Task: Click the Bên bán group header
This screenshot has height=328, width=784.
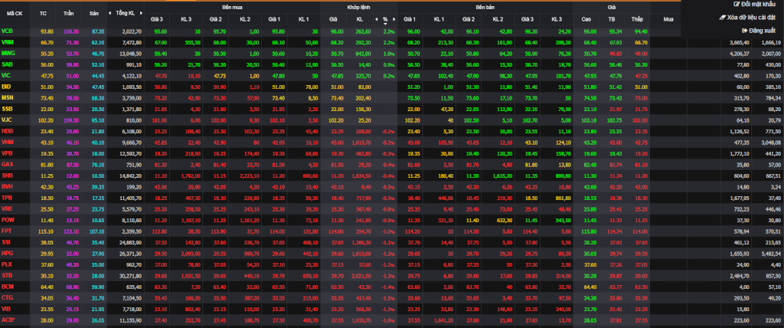Action: click(485, 8)
